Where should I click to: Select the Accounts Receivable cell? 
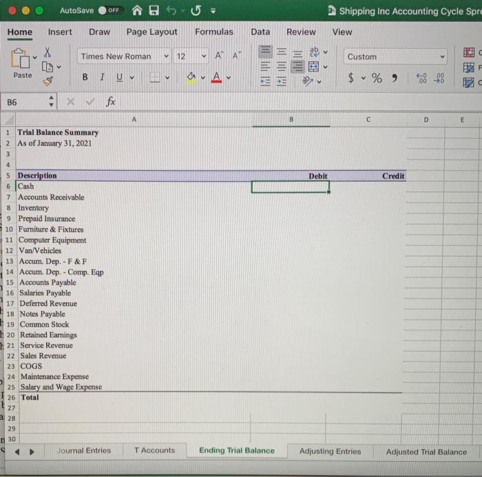(134, 197)
